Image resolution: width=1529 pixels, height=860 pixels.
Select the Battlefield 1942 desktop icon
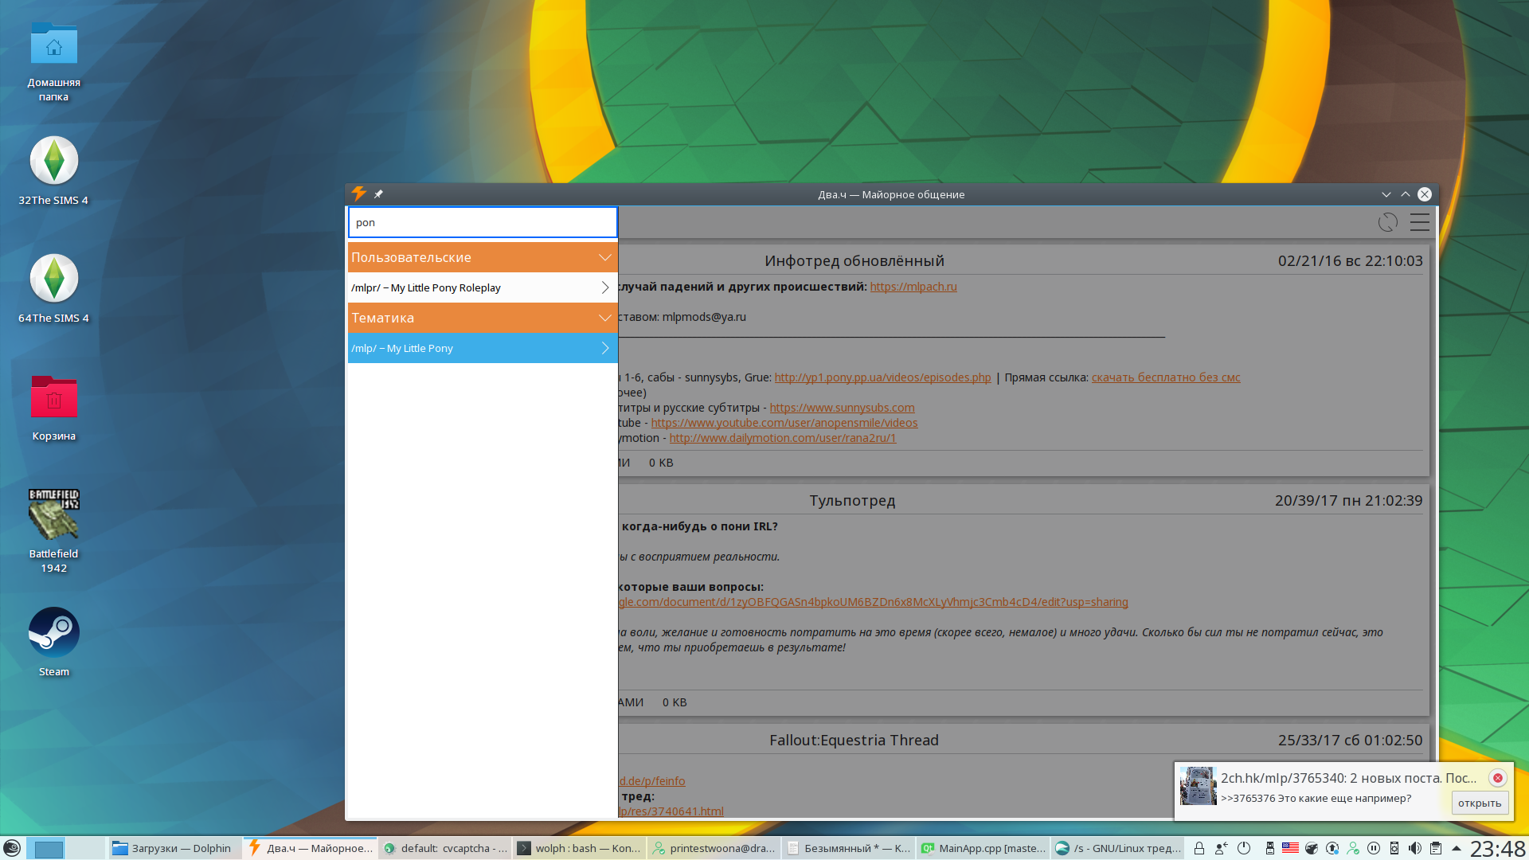54,531
